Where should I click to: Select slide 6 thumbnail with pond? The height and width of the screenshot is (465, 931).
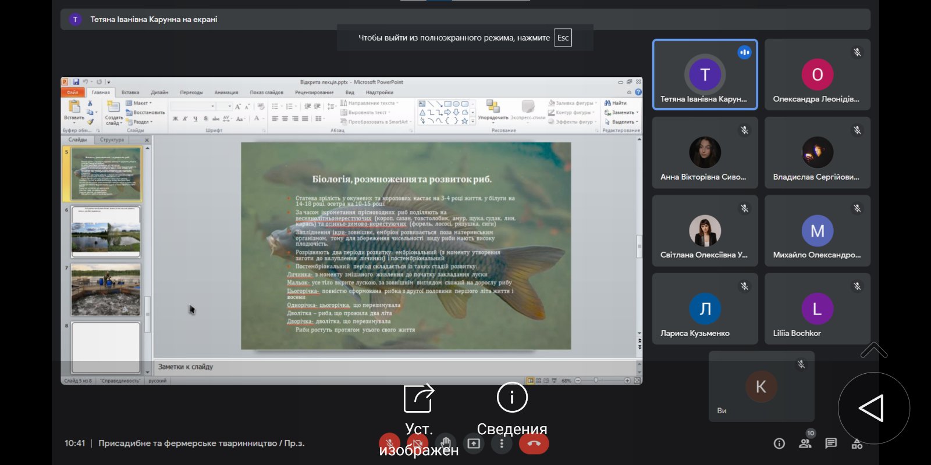pos(106,231)
